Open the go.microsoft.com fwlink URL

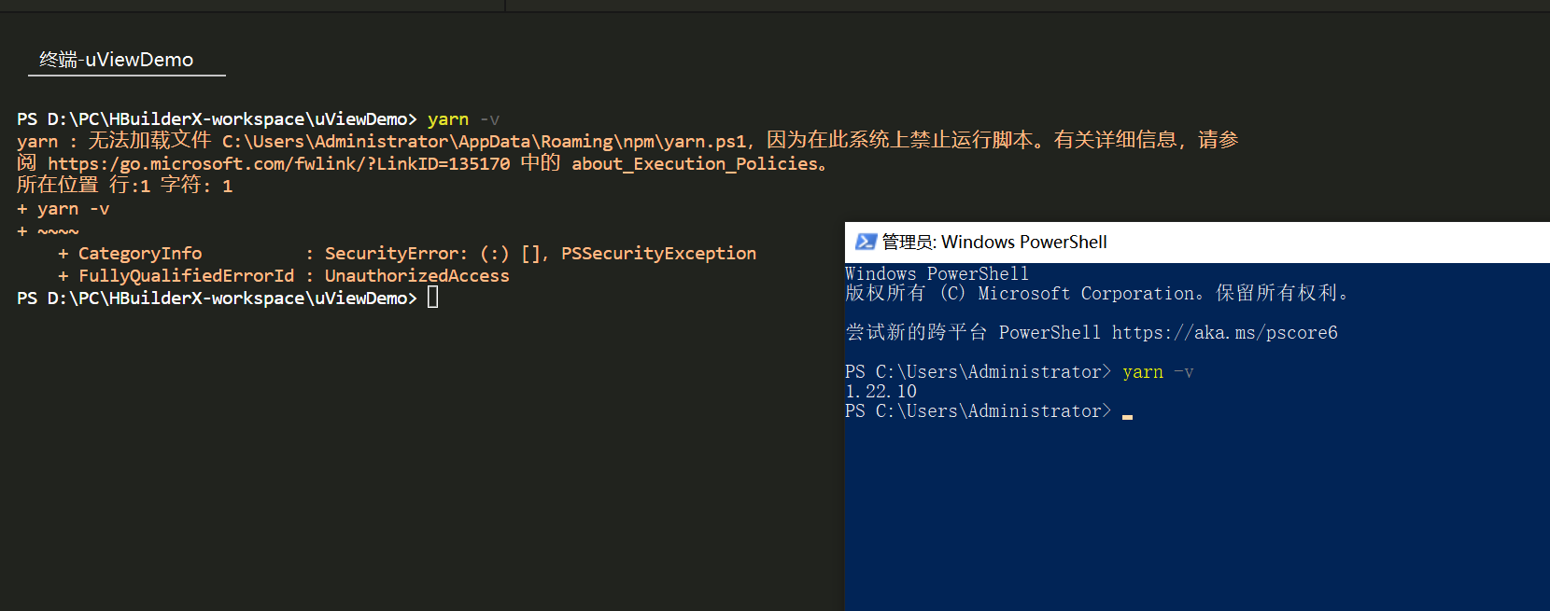click(279, 164)
